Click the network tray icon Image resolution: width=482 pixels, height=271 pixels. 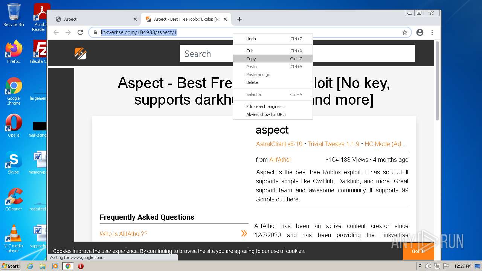437,266
